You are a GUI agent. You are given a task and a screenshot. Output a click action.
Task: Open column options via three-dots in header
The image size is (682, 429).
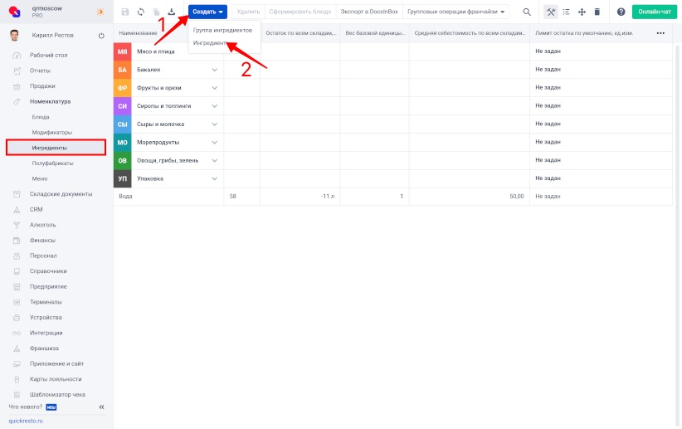pyautogui.click(x=660, y=33)
